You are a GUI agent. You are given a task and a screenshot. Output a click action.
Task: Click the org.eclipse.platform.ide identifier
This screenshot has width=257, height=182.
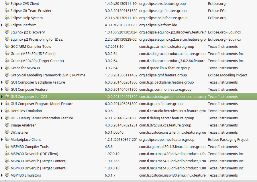pos(158,25)
